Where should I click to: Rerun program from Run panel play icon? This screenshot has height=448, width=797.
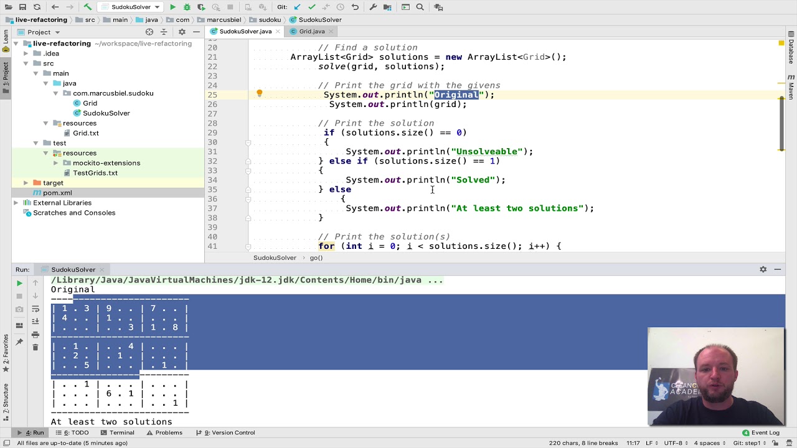click(x=19, y=283)
